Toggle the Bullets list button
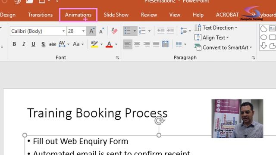Image resolution: width=276 pixels, height=155 pixels. point(128,31)
